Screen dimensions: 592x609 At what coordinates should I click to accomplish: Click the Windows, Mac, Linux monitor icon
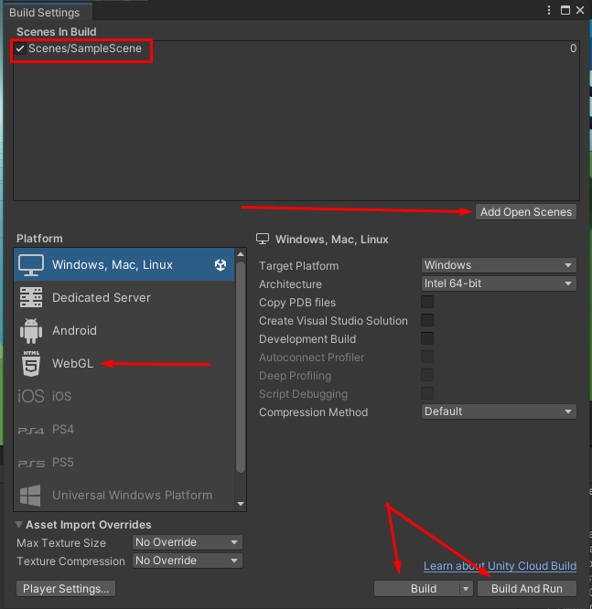(31, 265)
